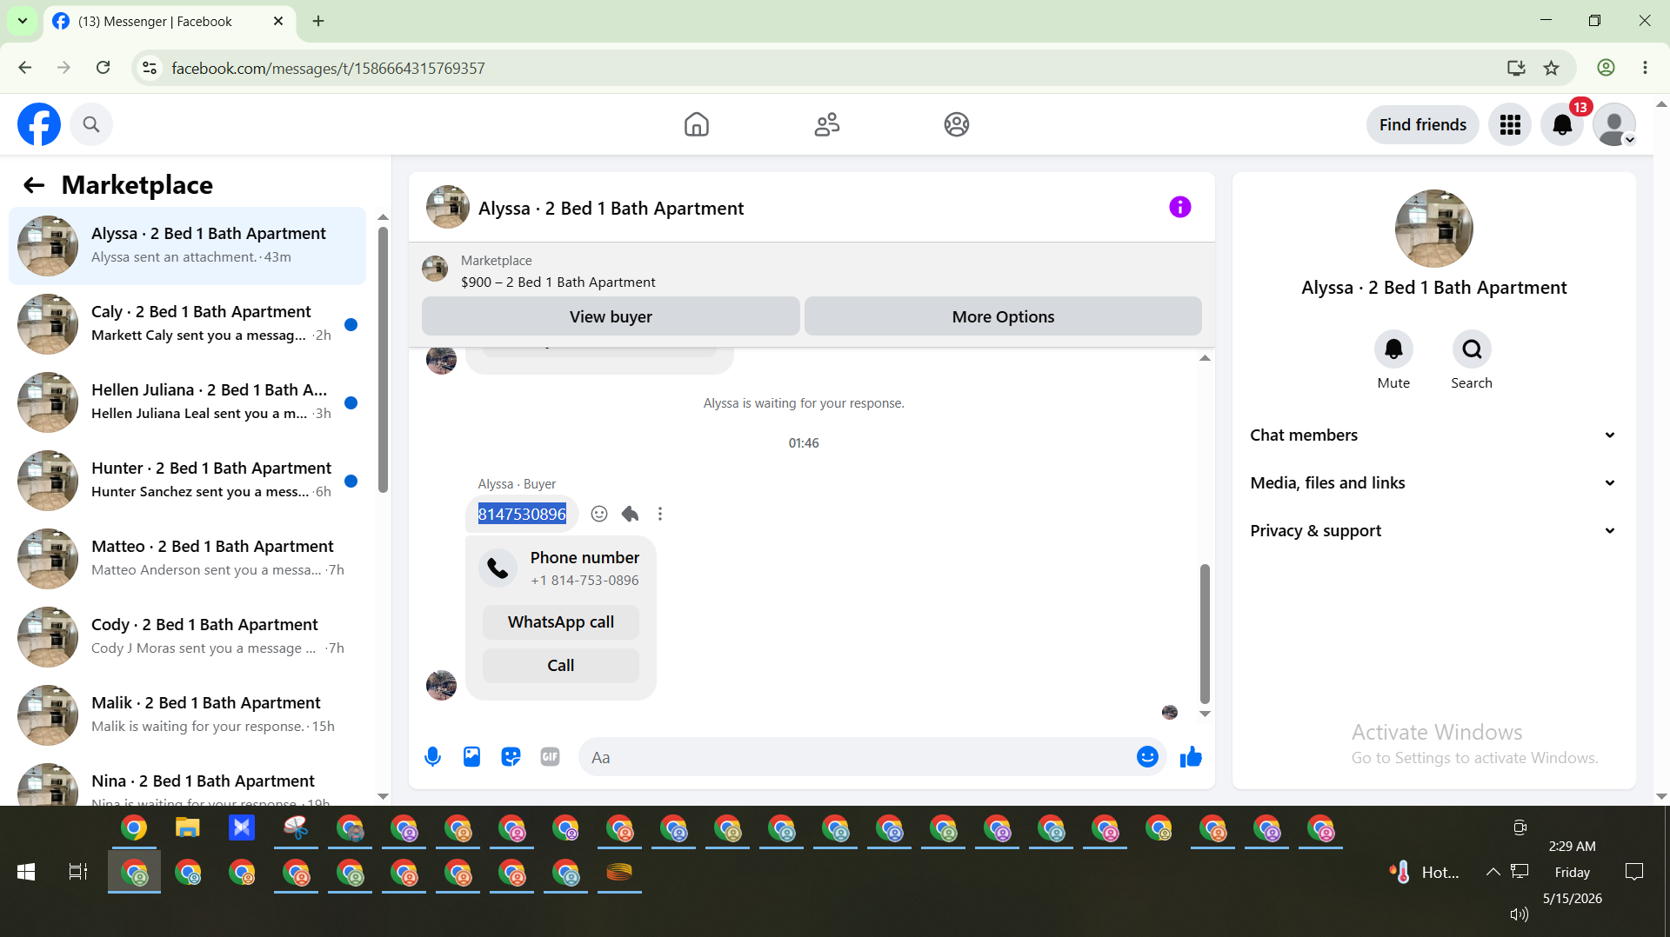The image size is (1670, 937).
Task: Expand Media, files and links section
Action: [1433, 483]
